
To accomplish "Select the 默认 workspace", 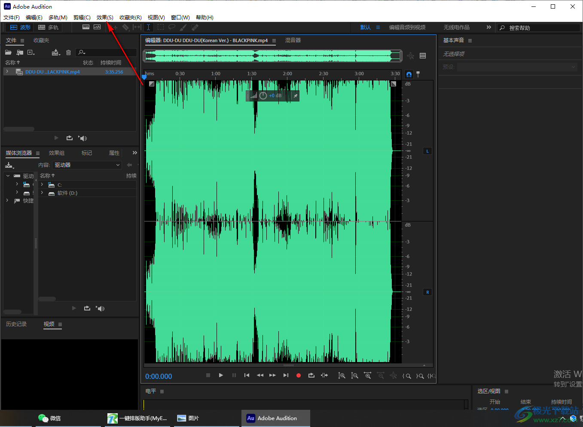I will pyautogui.click(x=366, y=28).
